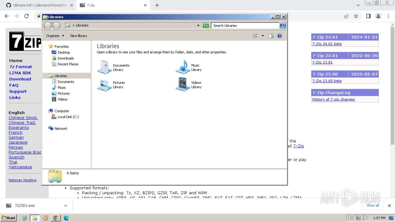Image resolution: width=395 pixels, height=222 pixels.
Task: Open Microsoft Edge from taskbar
Action: [66, 218]
